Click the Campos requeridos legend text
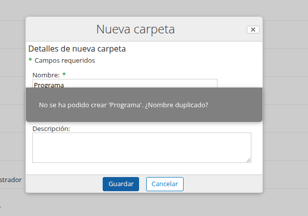 (65, 61)
